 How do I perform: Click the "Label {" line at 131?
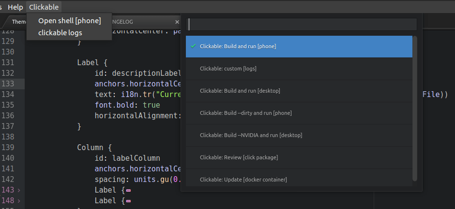[x=92, y=63]
